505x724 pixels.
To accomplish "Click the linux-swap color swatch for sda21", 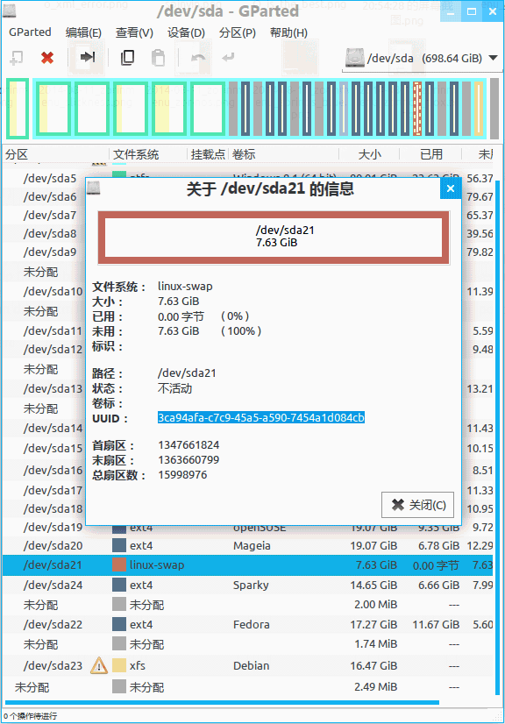I will click(119, 564).
